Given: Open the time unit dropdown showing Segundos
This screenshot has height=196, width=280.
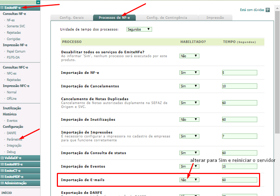Looking at the screenshot, I should coord(139,29).
